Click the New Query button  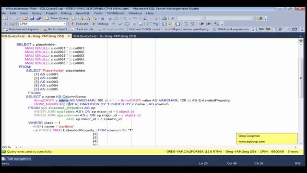click(x=57, y=18)
